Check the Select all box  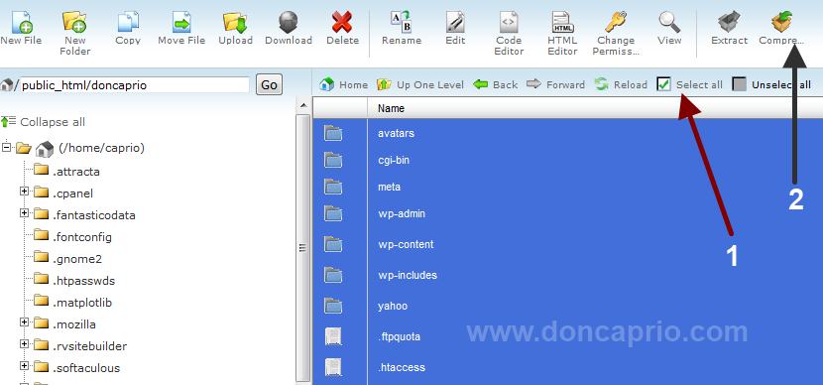[x=664, y=84]
